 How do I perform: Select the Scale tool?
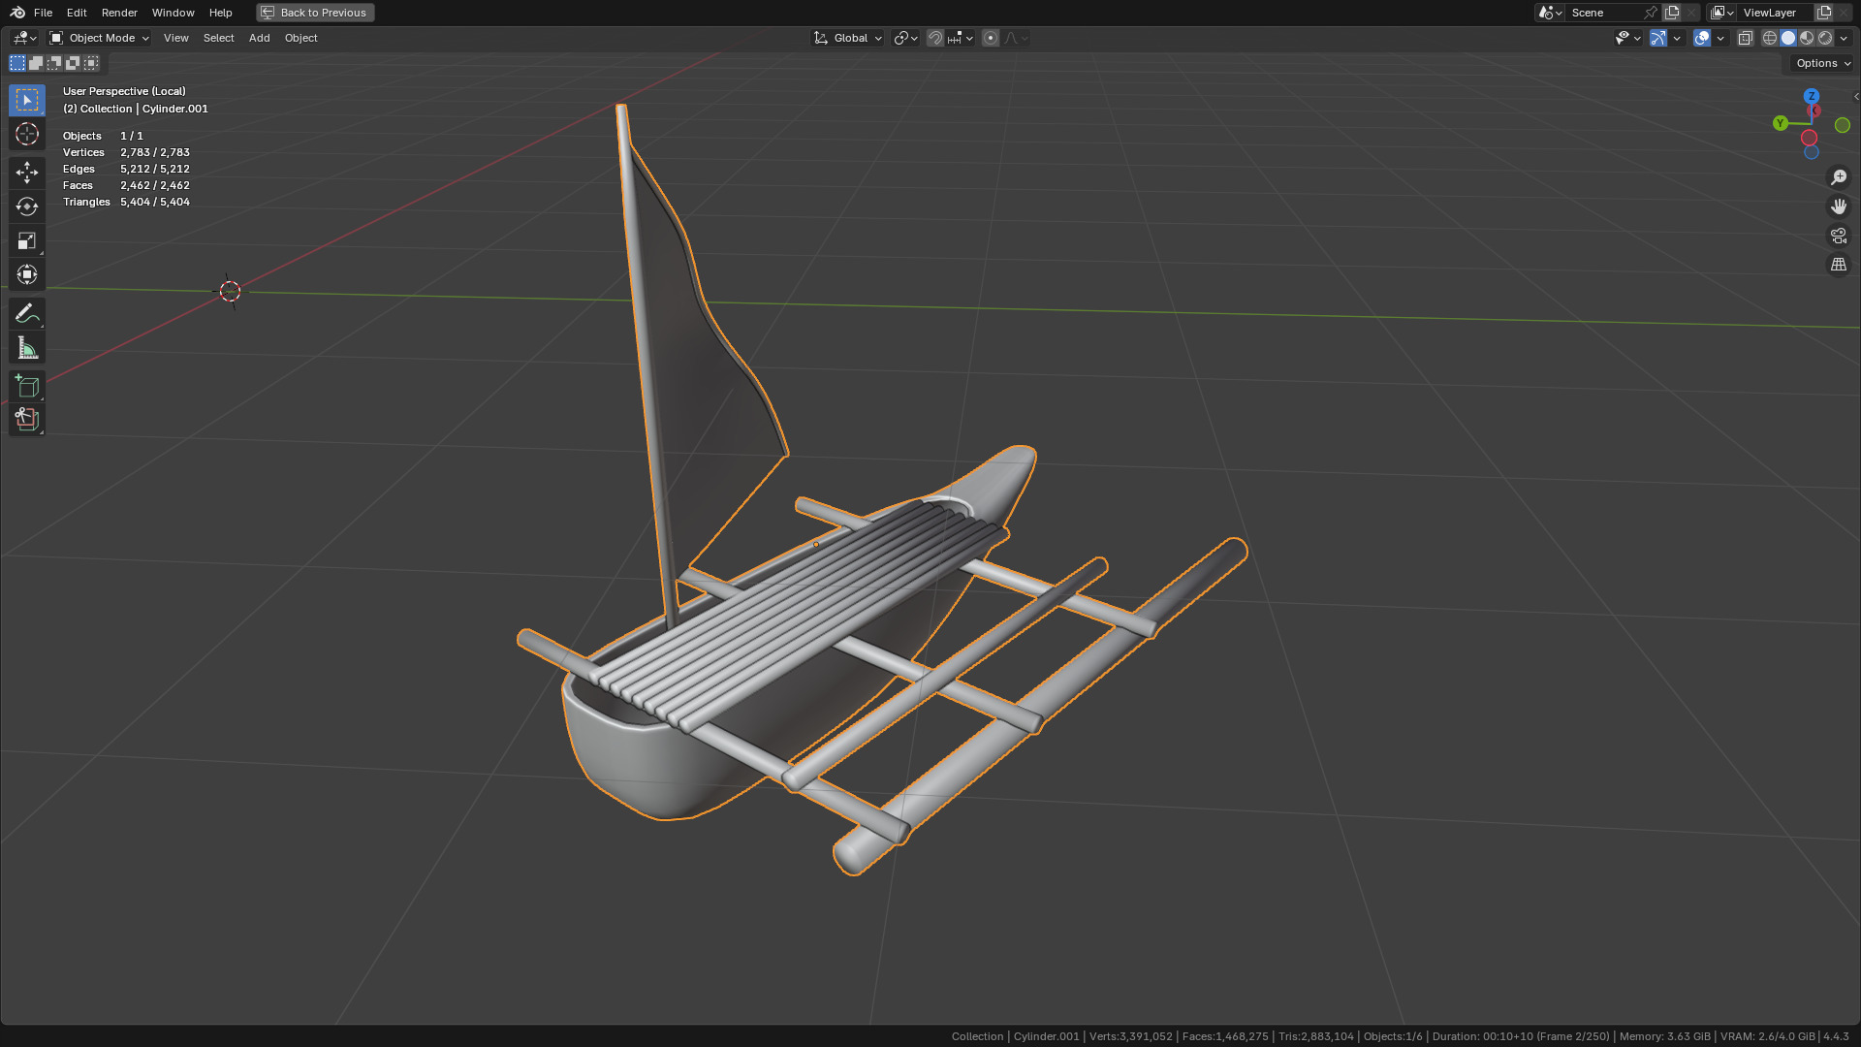[x=26, y=240]
